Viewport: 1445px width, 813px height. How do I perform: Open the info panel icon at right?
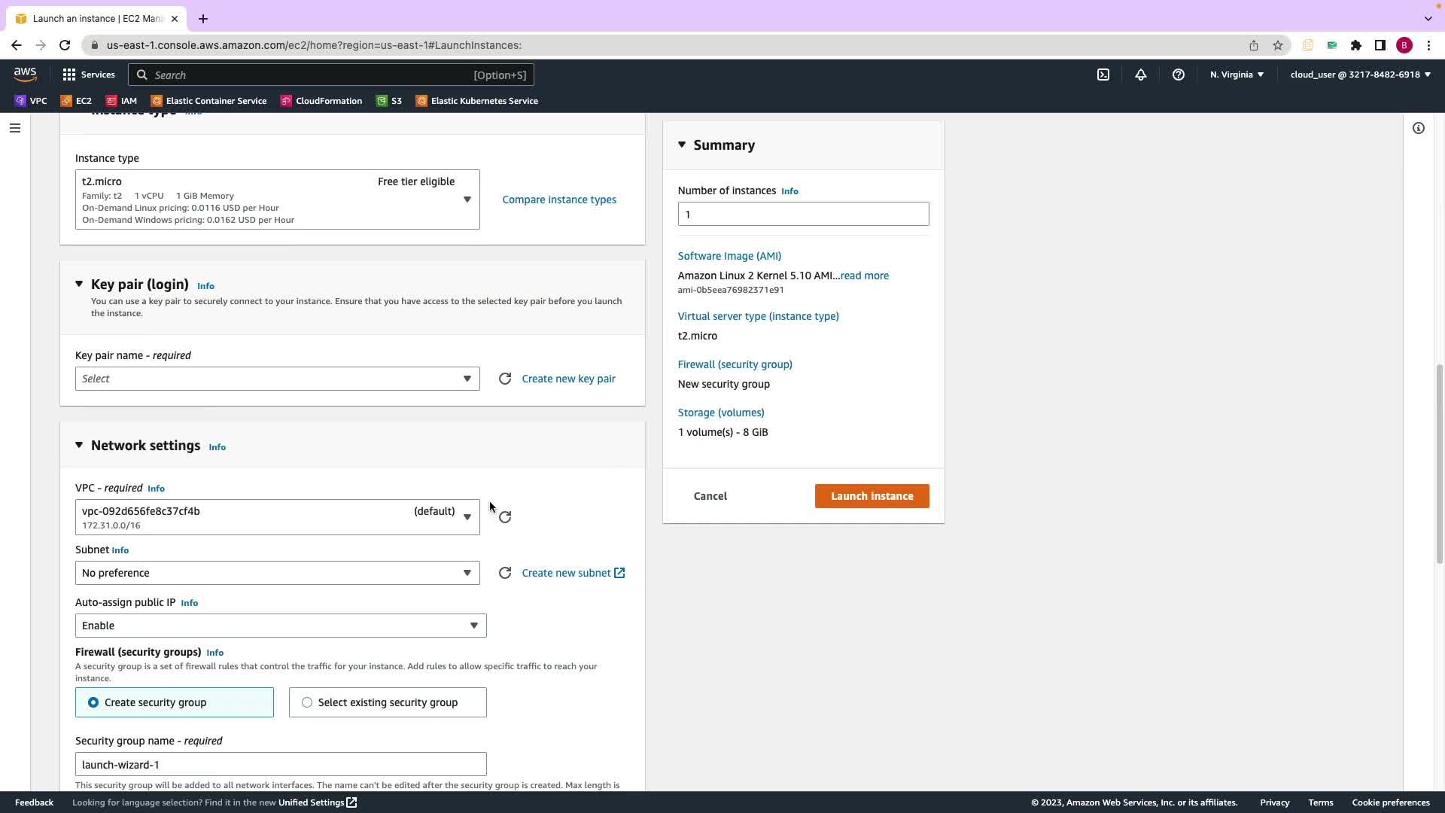tap(1419, 128)
